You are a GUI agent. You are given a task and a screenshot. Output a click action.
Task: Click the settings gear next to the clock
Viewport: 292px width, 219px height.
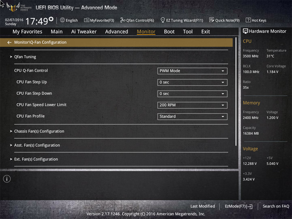point(51,19)
